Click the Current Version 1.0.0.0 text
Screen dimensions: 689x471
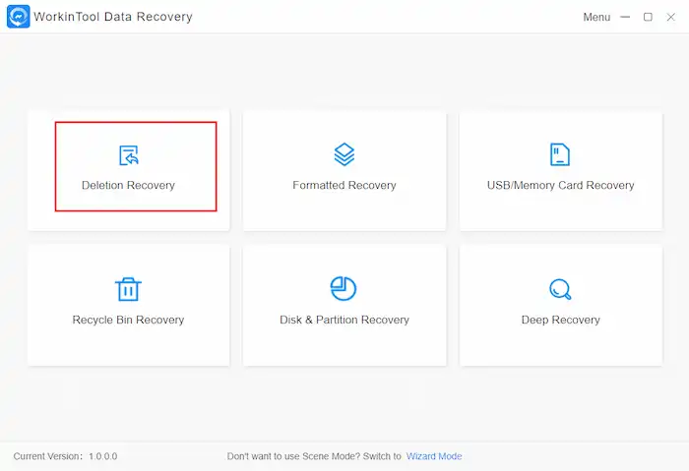point(65,456)
